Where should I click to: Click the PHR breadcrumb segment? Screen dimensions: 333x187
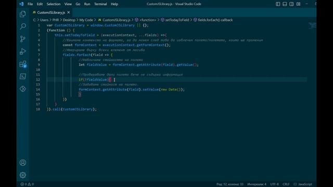[56, 20]
